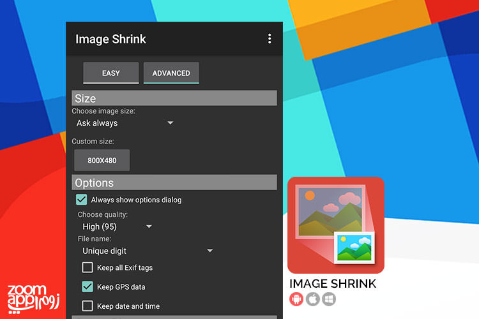
Task: Switch to the ADVANCED tab
Action: tap(171, 73)
